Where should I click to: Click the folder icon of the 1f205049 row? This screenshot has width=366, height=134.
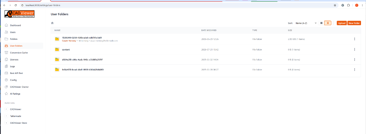(57, 39)
